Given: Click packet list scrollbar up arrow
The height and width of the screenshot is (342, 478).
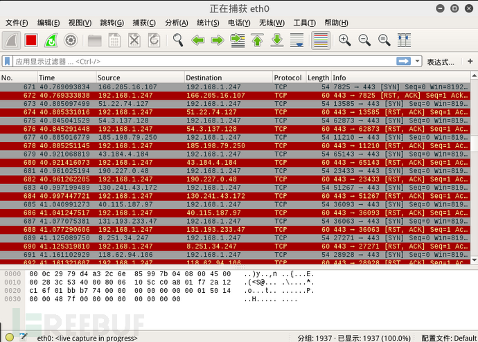Looking at the screenshot, I should (474, 75).
